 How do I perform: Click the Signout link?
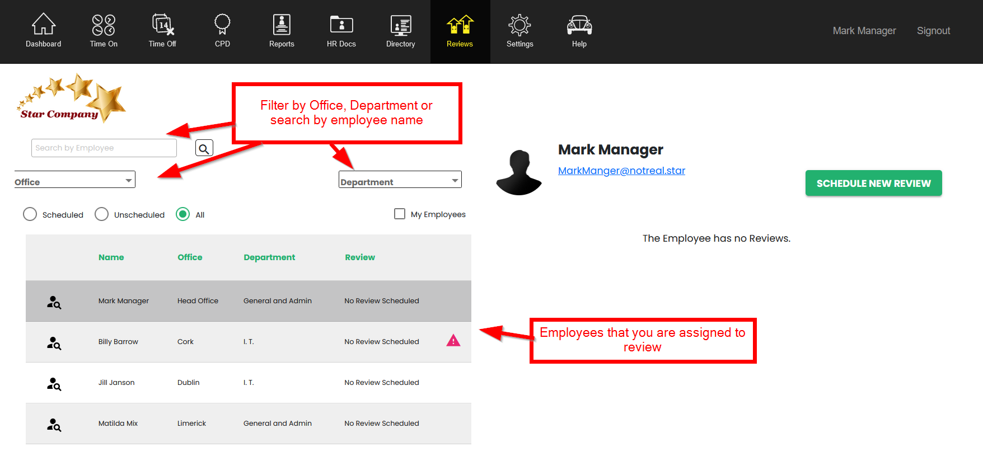pyautogui.click(x=933, y=31)
